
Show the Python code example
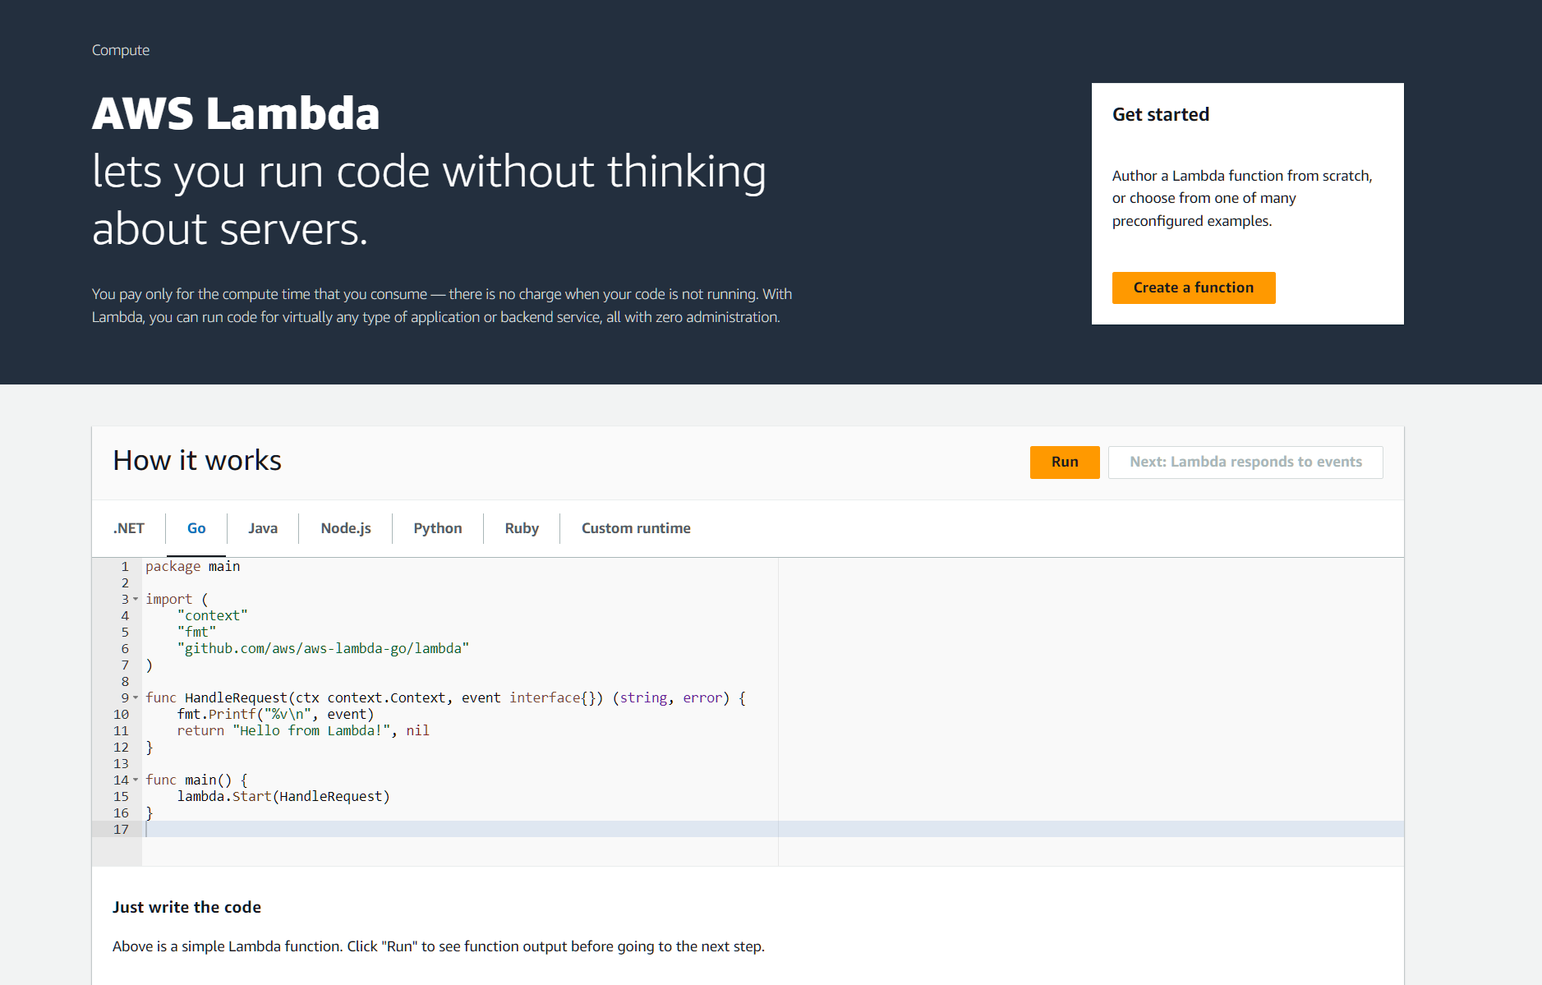438,528
